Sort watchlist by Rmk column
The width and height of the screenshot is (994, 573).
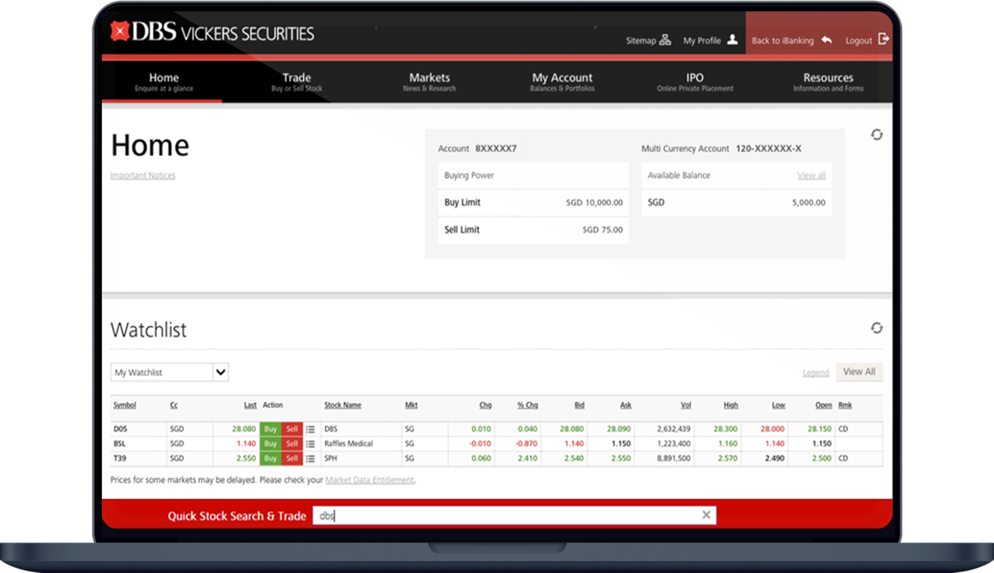point(845,405)
